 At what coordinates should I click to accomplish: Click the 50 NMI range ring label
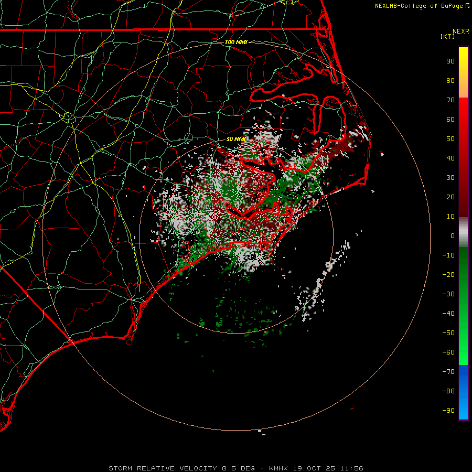click(237, 139)
